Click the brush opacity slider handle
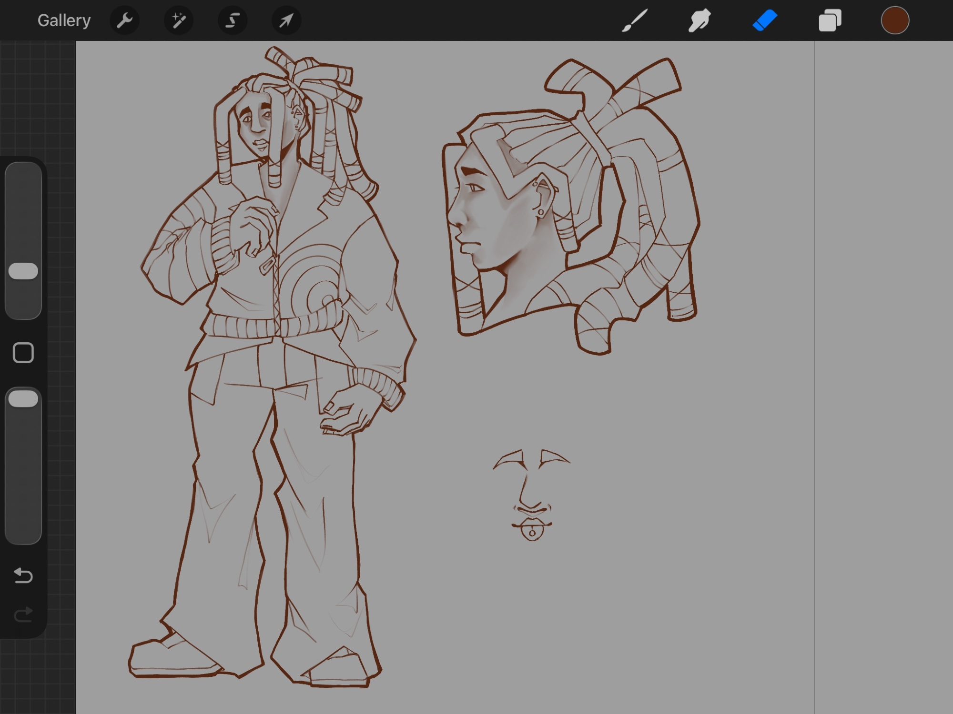Screen dimensions: 953x714 [23, 399]
